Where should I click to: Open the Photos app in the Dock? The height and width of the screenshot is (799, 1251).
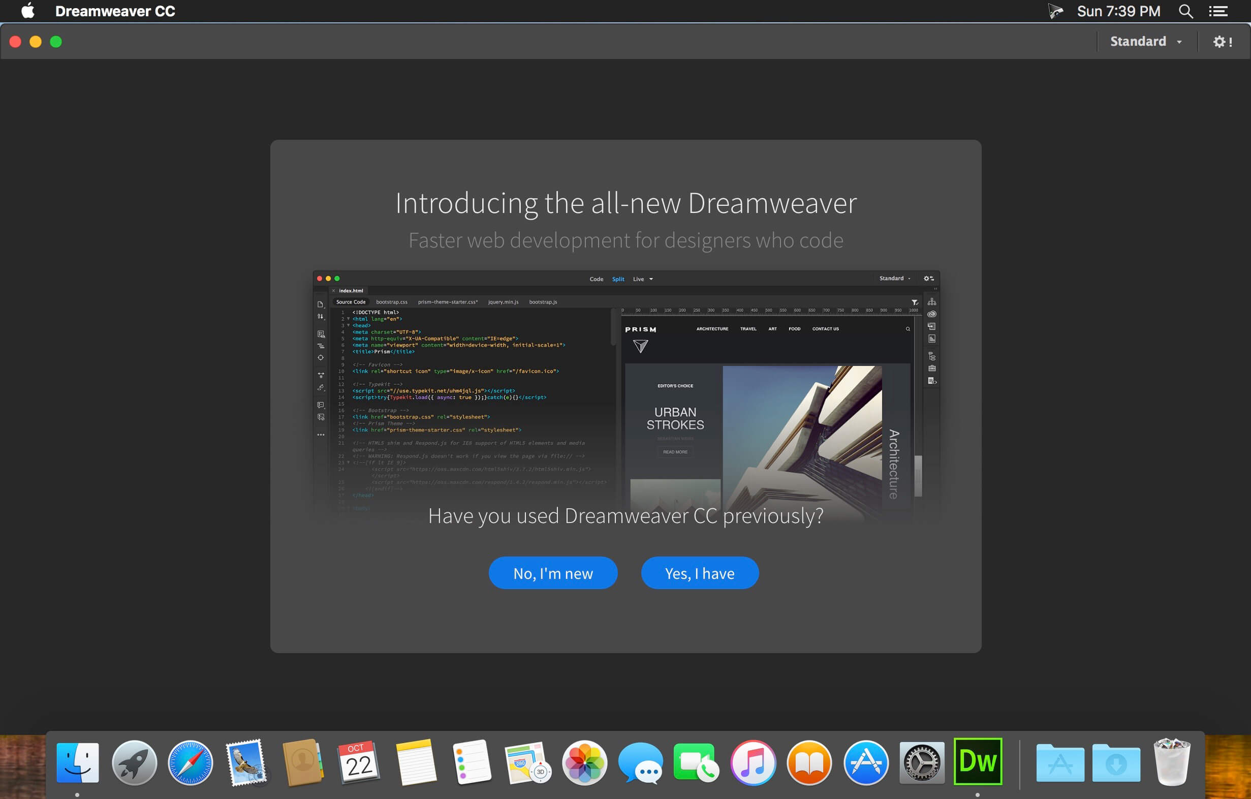[584, 762]
